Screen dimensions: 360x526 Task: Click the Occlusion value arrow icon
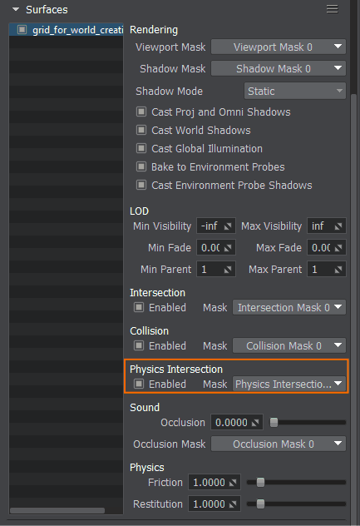[255, 423]
